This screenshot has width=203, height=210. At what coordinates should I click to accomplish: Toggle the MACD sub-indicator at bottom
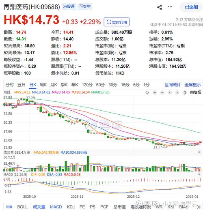[56, 207]
